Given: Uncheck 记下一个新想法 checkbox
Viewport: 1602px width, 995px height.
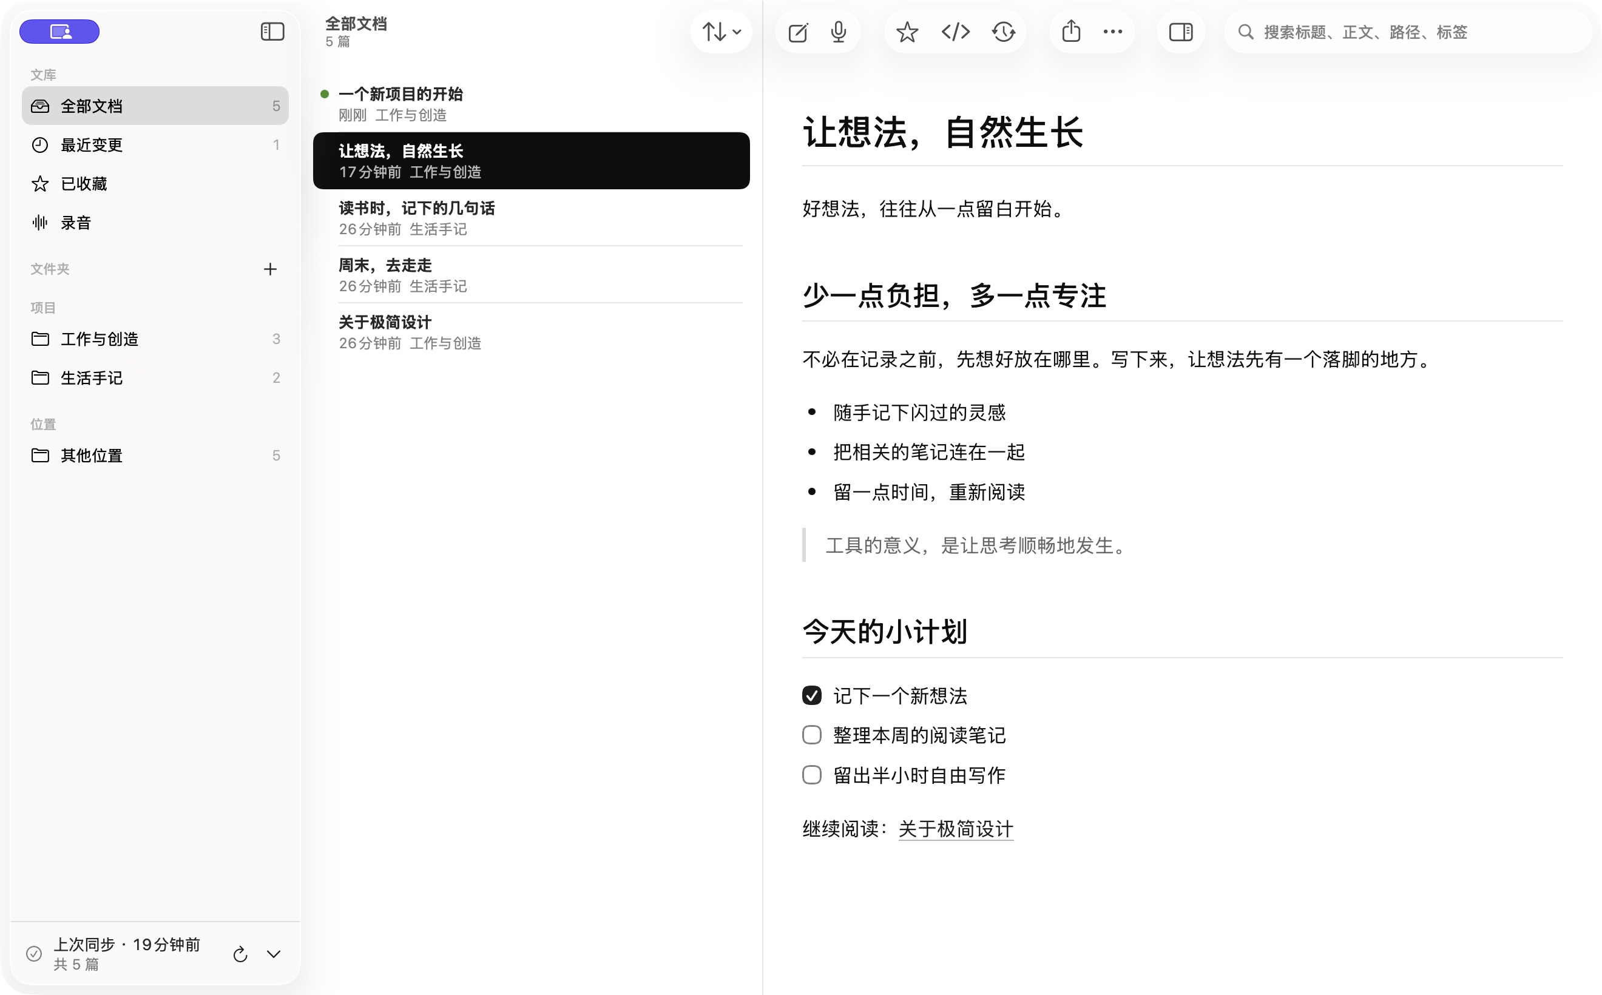Looking at the screenshot, I should (811, 695).
